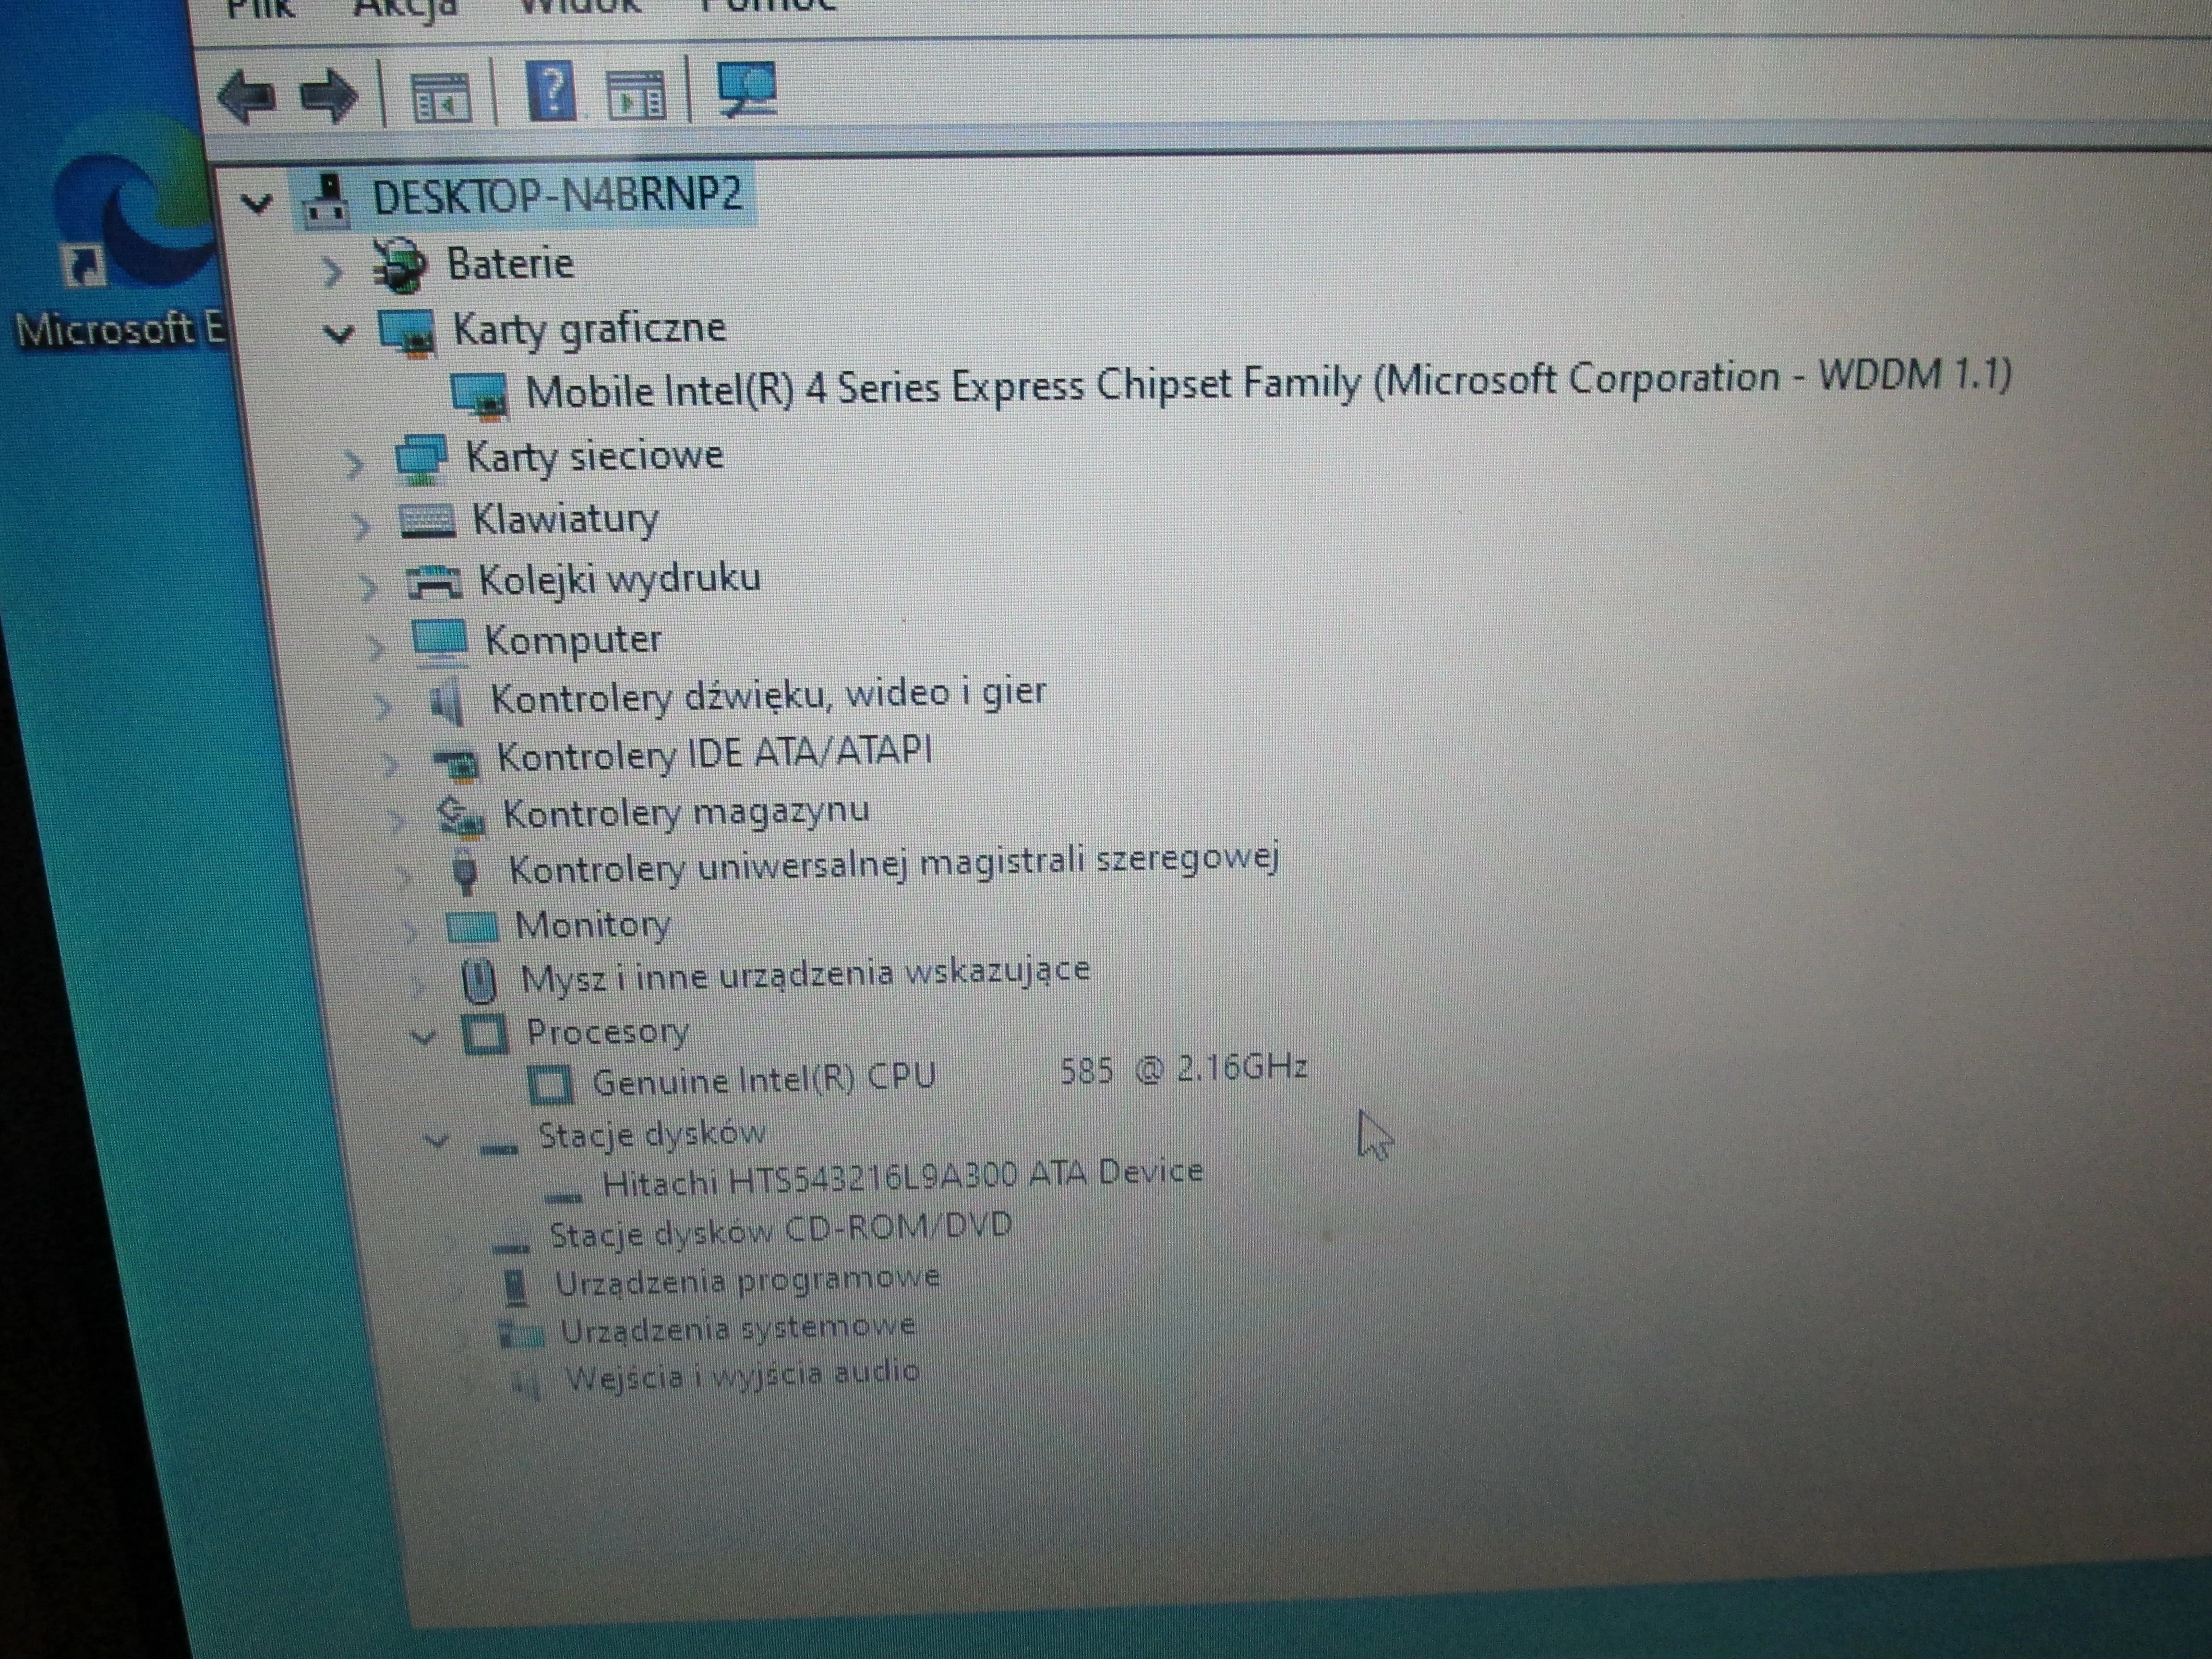The image size is (2212, 1659).
Task: Click the Forward arrow toolbar button
Action: (329, 96)
